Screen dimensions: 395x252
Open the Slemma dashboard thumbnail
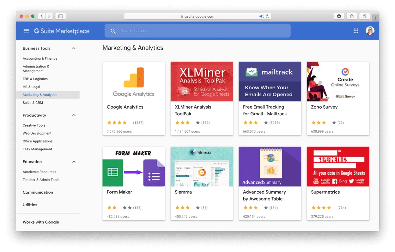pos(202,166)
